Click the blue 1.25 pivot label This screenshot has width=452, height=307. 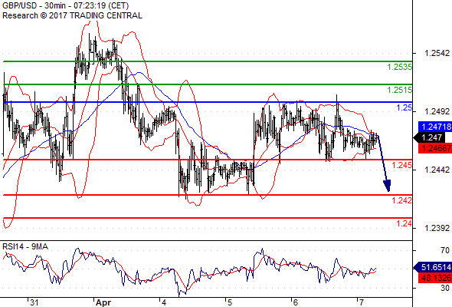(405, 108)
